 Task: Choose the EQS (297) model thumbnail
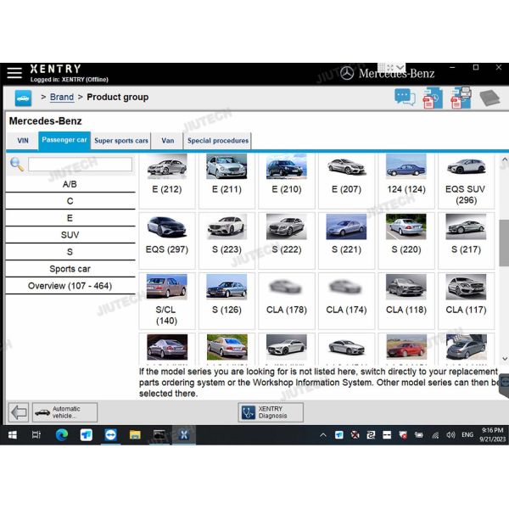(166, 234)
